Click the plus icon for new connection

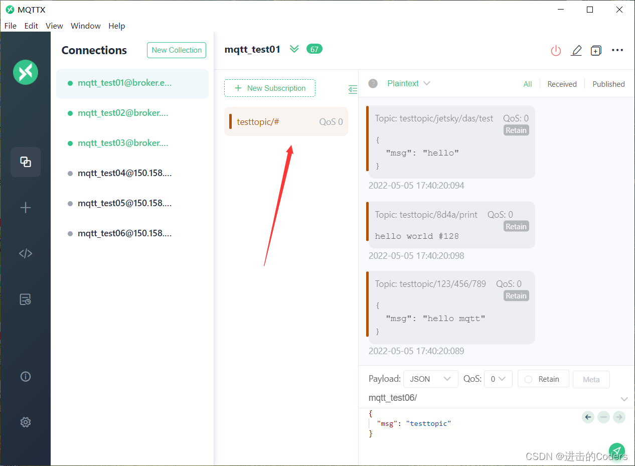coord(26,208)
